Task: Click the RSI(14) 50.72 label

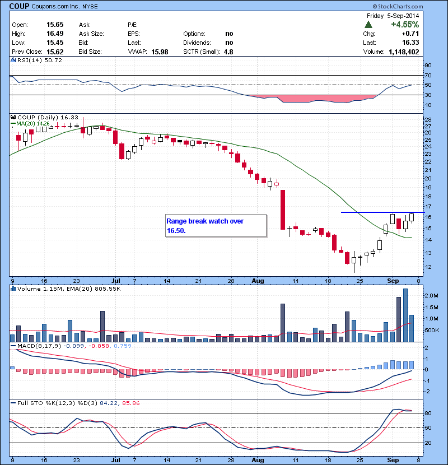Action: (40, 60)
